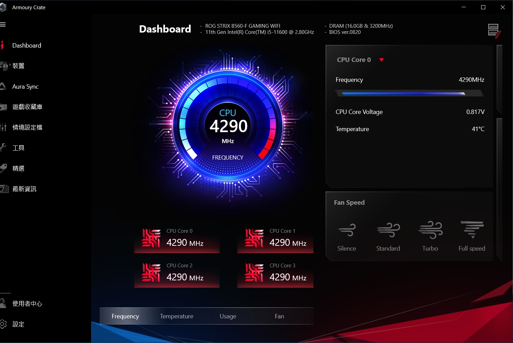Click the CPU Core 3 4290 MHz value
This screenshot has width=513, height=343.
pyautogui.click(x=288, y=277)
